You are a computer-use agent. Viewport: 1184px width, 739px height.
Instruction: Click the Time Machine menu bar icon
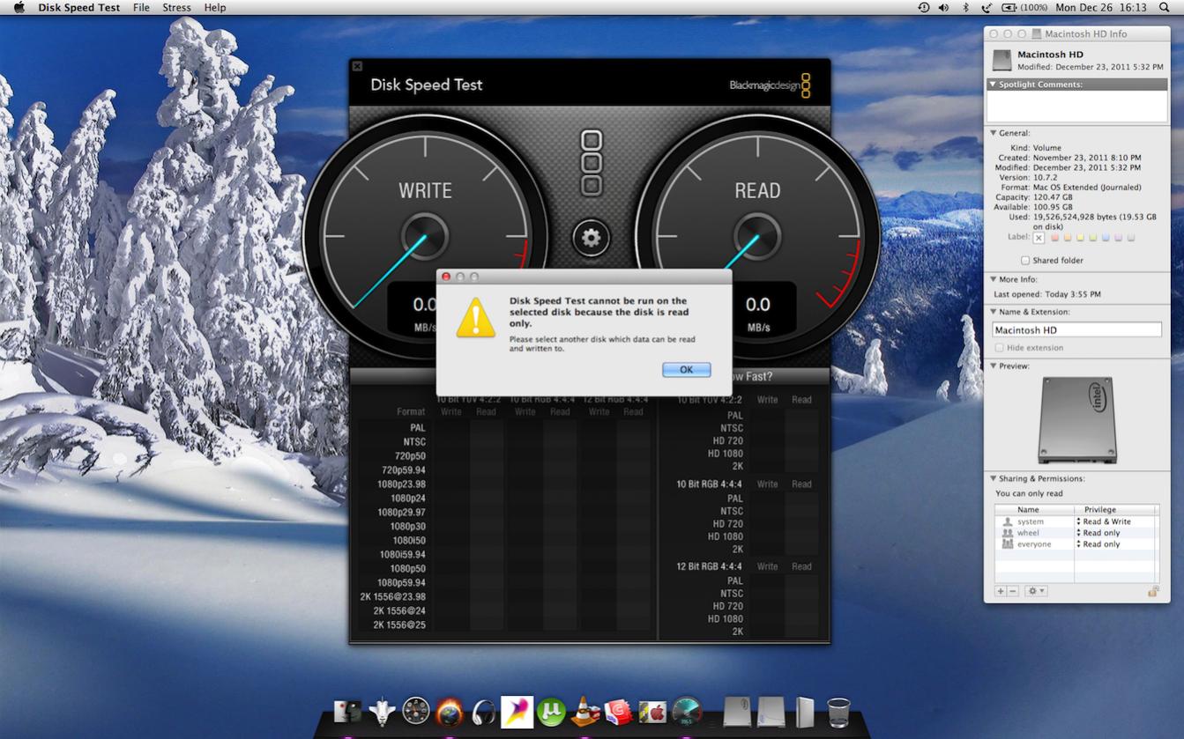coord(923,7)
